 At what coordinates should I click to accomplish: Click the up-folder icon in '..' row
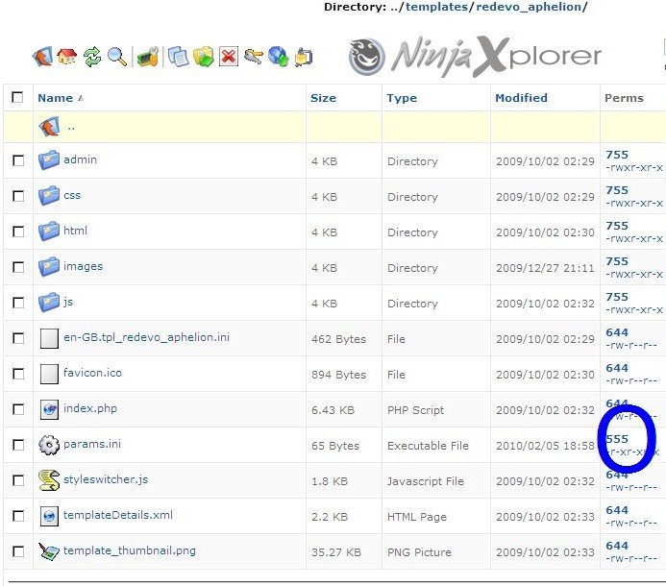point(49,127)
